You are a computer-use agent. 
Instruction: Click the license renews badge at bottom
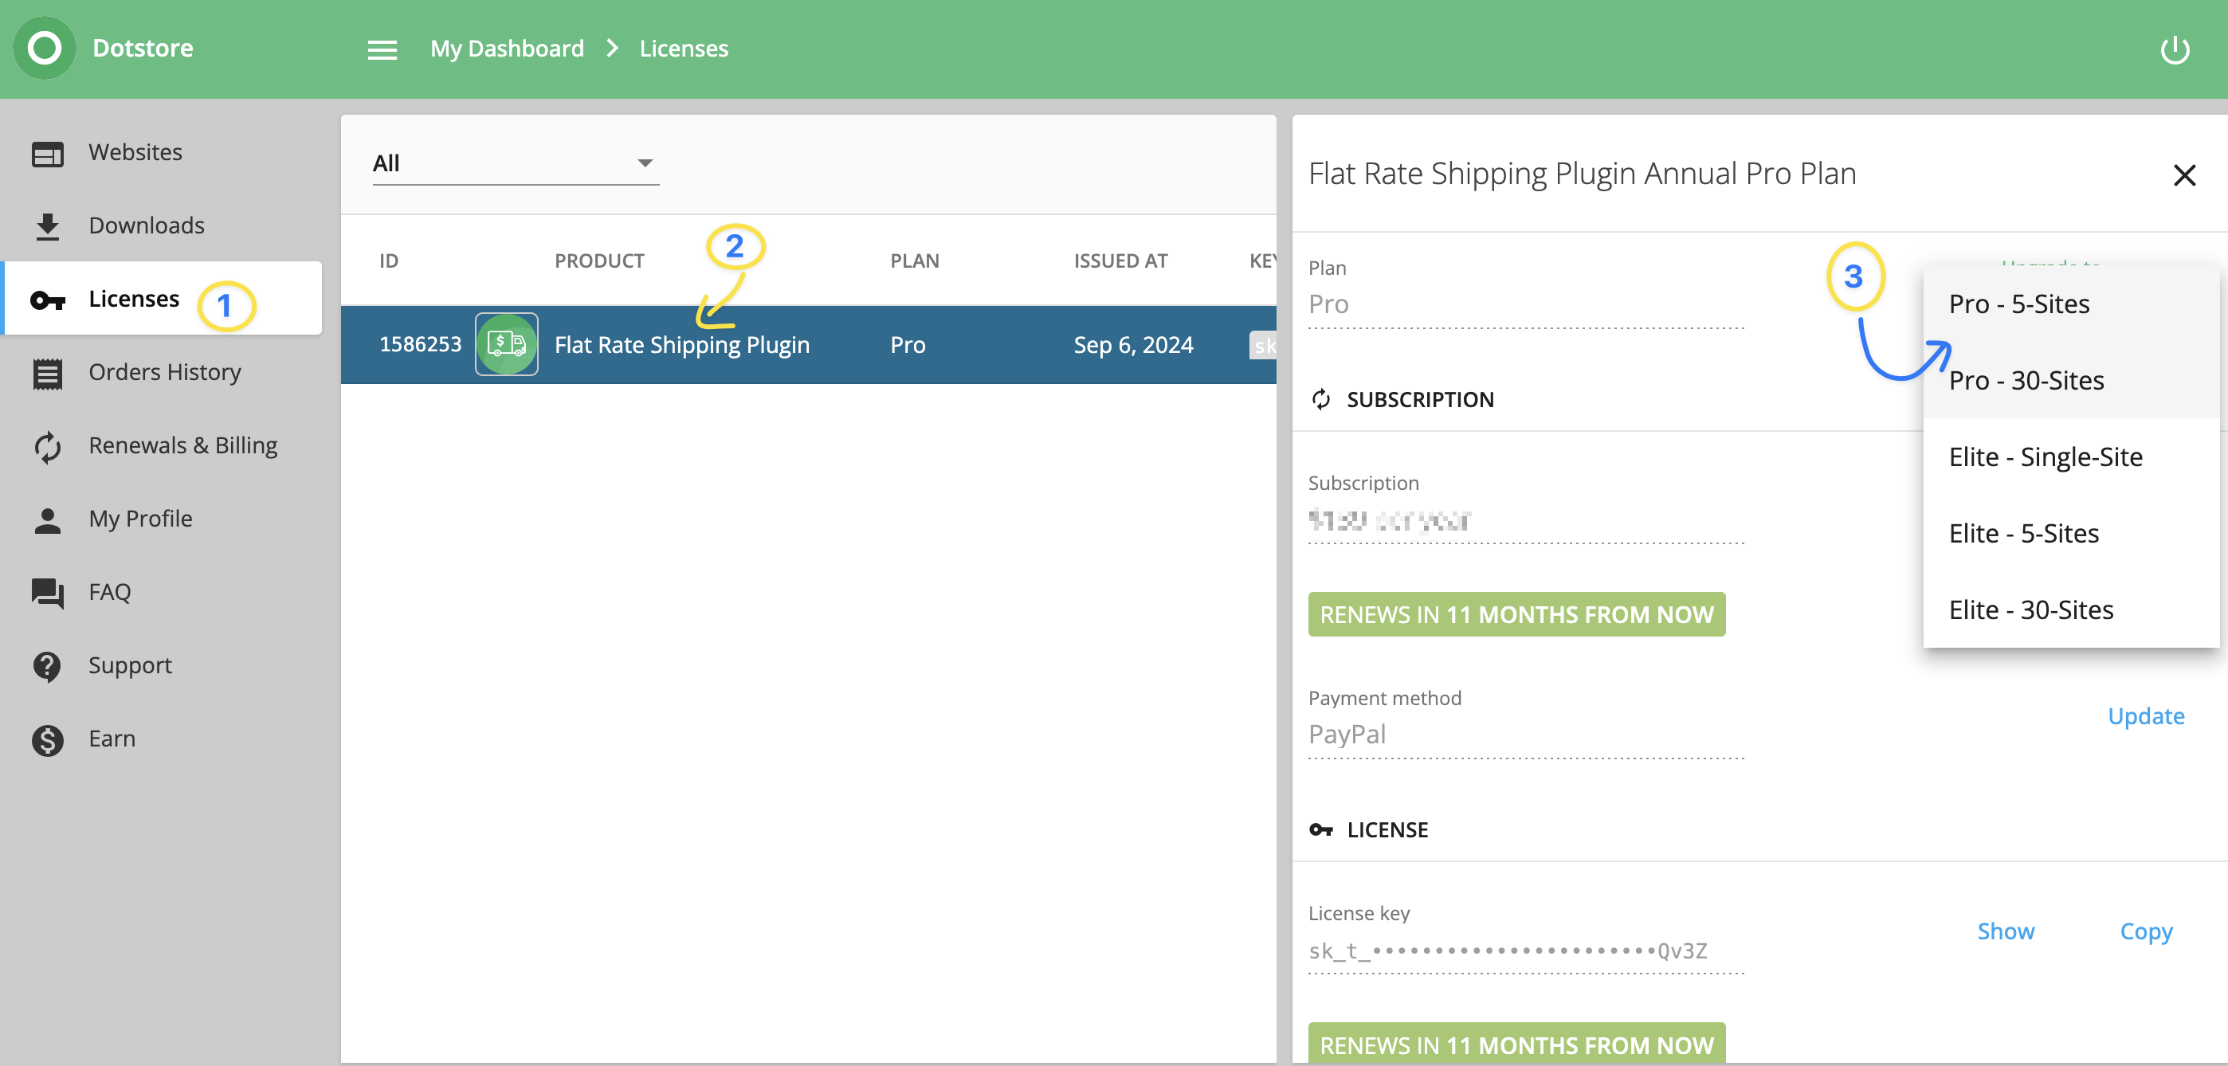tap(1516, 1044)
